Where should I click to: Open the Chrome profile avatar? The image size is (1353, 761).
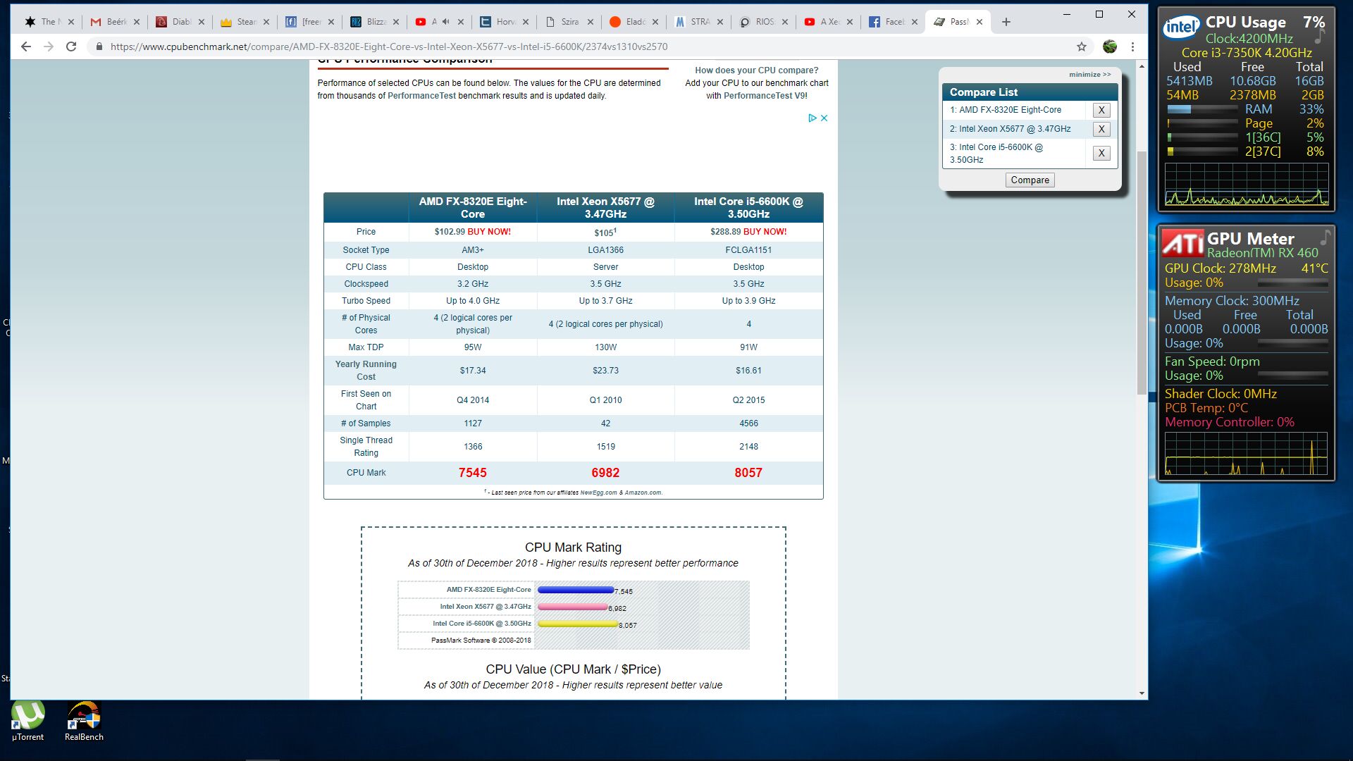1110,47
